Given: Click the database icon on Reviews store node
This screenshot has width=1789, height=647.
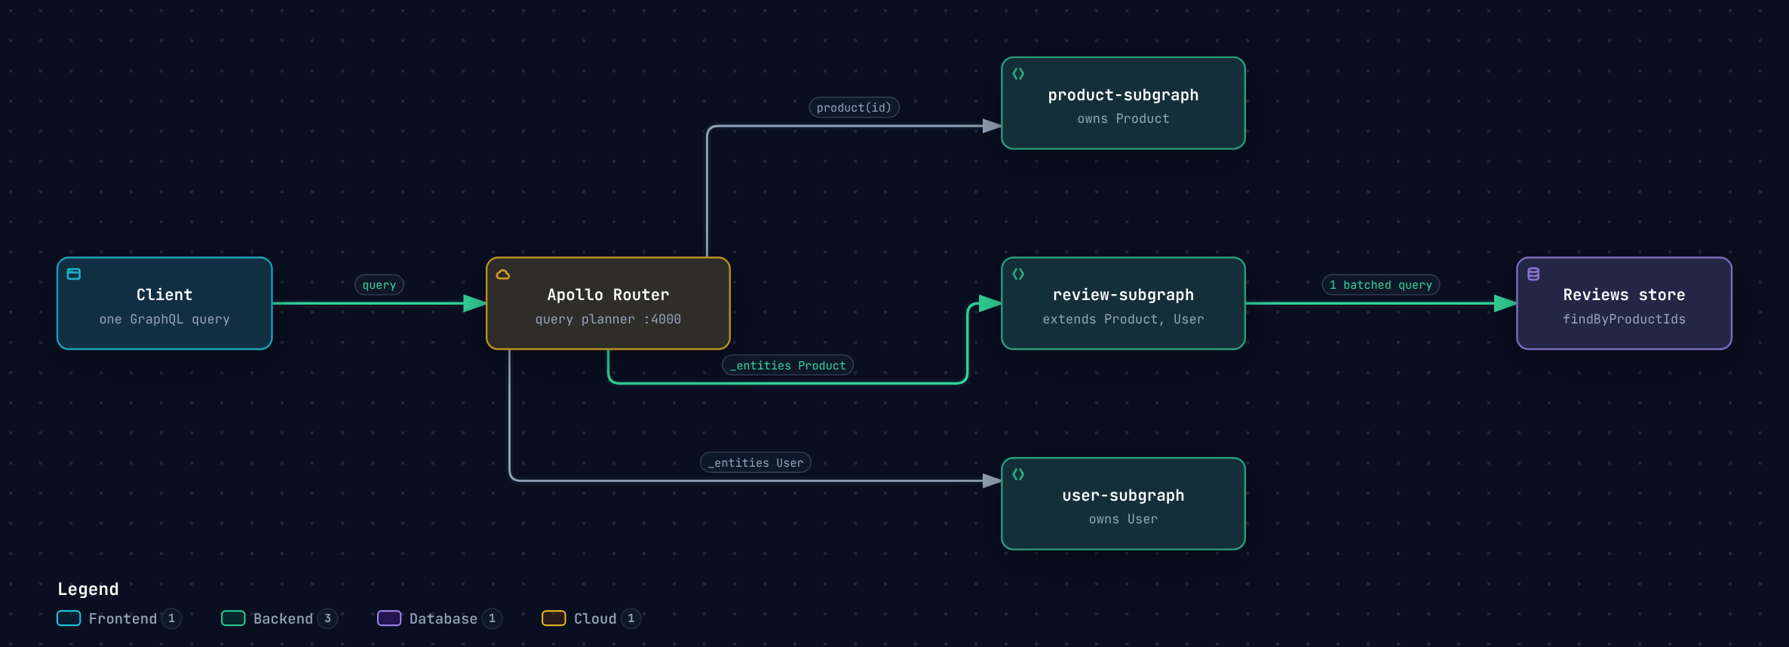Looking at the screenshot, I should click(x=1533, y=274).
